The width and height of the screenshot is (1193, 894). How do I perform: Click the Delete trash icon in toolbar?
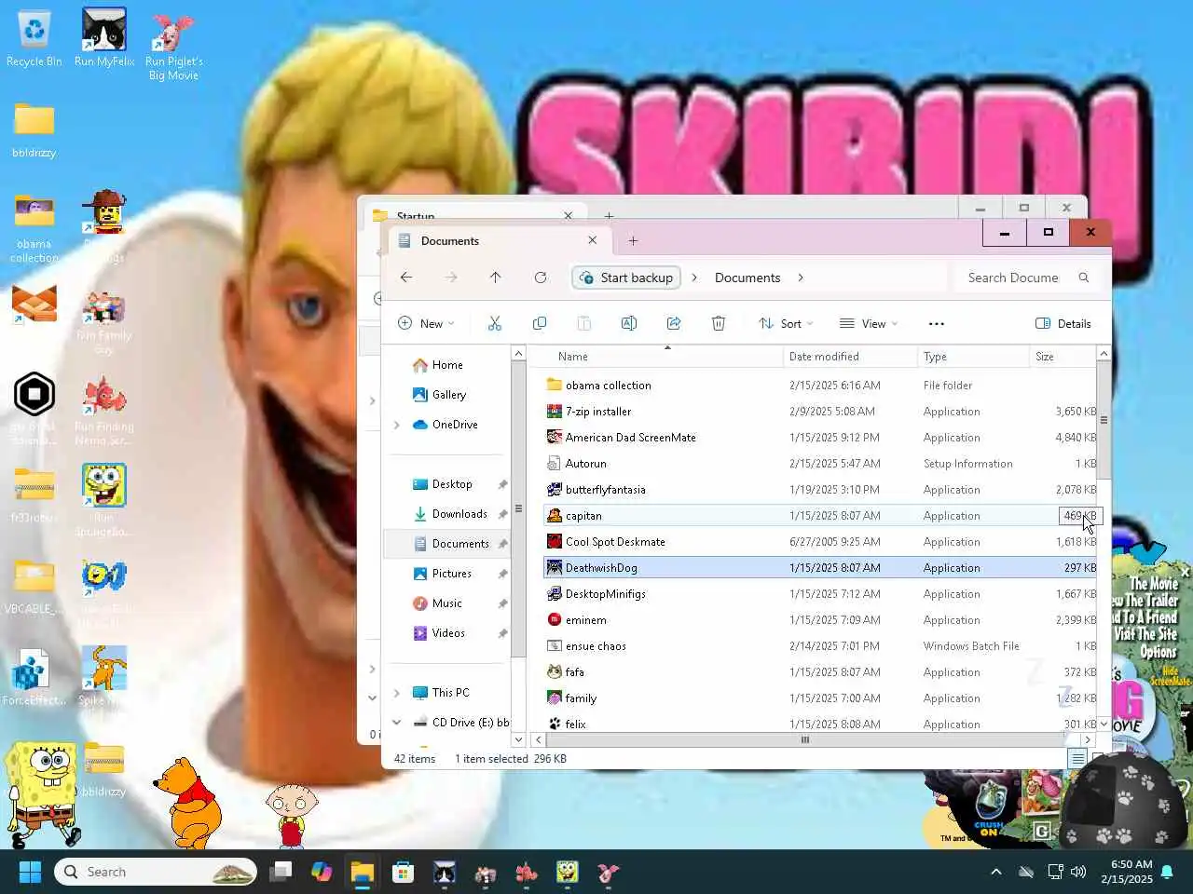pos(719,323)
